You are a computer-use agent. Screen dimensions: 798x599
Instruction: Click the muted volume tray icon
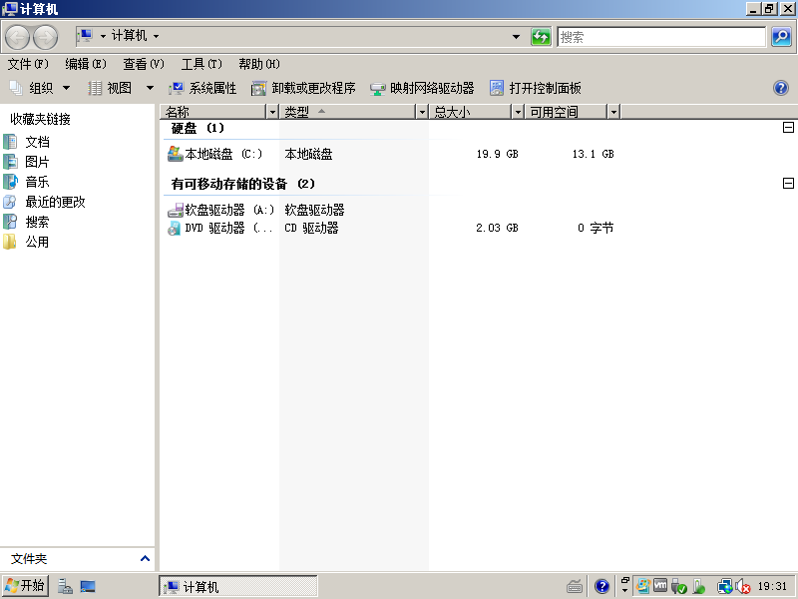(x=743, y=587)
